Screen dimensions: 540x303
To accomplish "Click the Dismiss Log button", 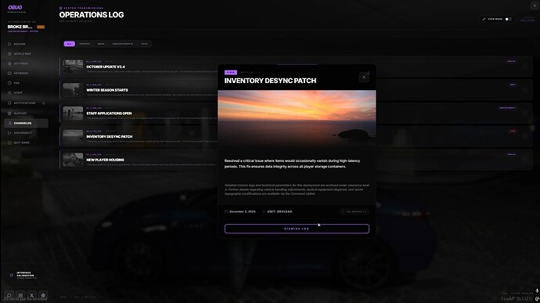I will click(x=297, y=229).
